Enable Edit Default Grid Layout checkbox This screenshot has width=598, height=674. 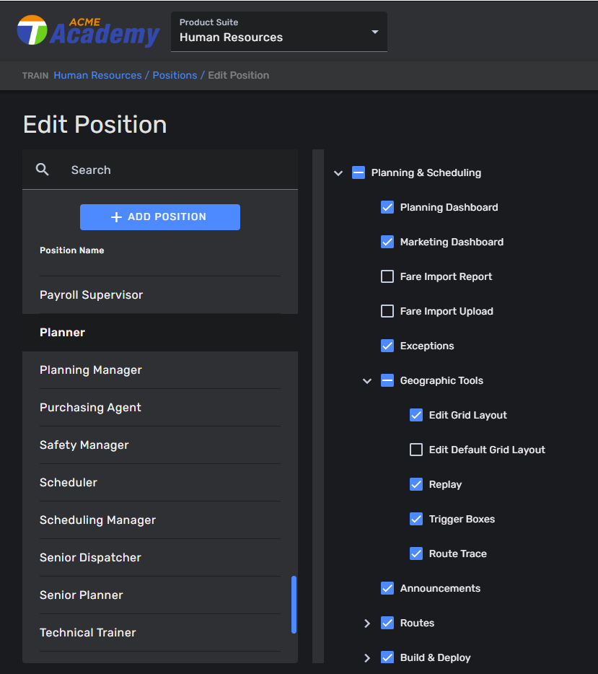pos(416,450)
